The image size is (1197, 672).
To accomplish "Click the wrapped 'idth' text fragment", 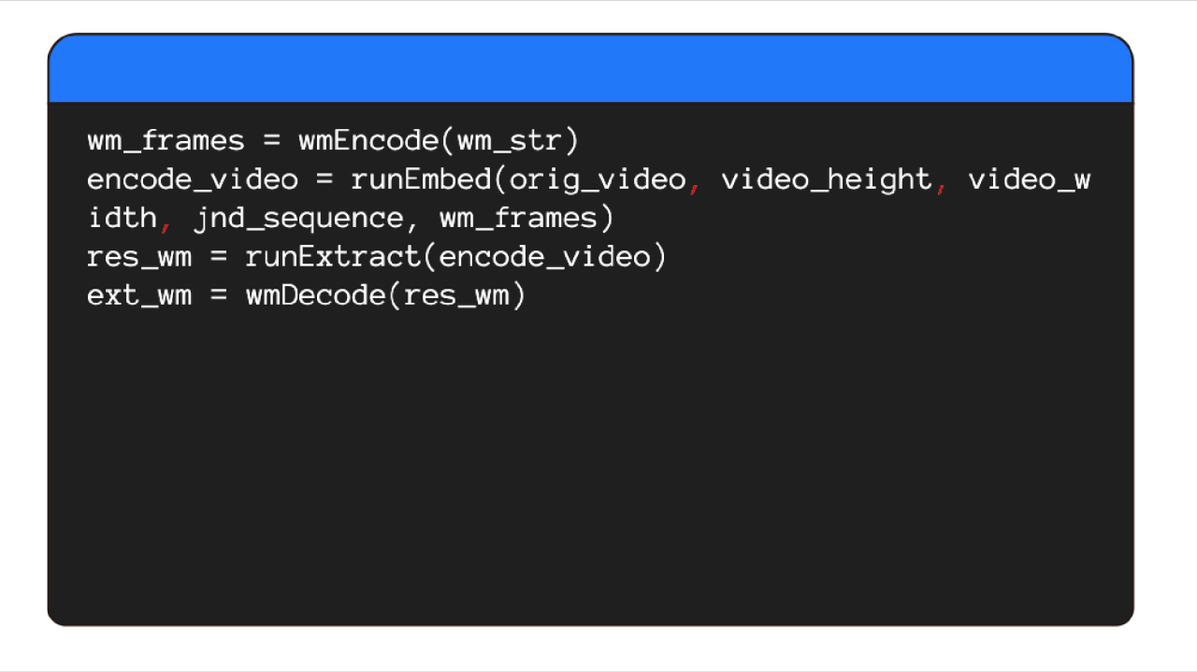I will click(123, 218).
